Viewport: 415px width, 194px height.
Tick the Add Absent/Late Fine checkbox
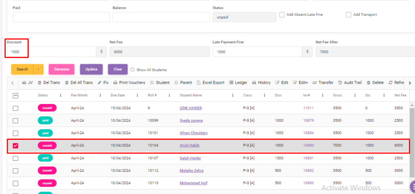pyautogui.click(x=282, y=15)
